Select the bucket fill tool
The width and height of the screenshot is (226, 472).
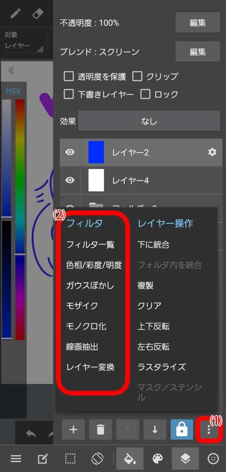tap(129, 458)
